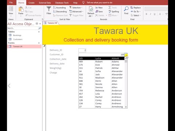Image resolution: width=175 pixels, height=131 pixels.
Task: Click Copy in the Clipboard group
Action: 29,12
